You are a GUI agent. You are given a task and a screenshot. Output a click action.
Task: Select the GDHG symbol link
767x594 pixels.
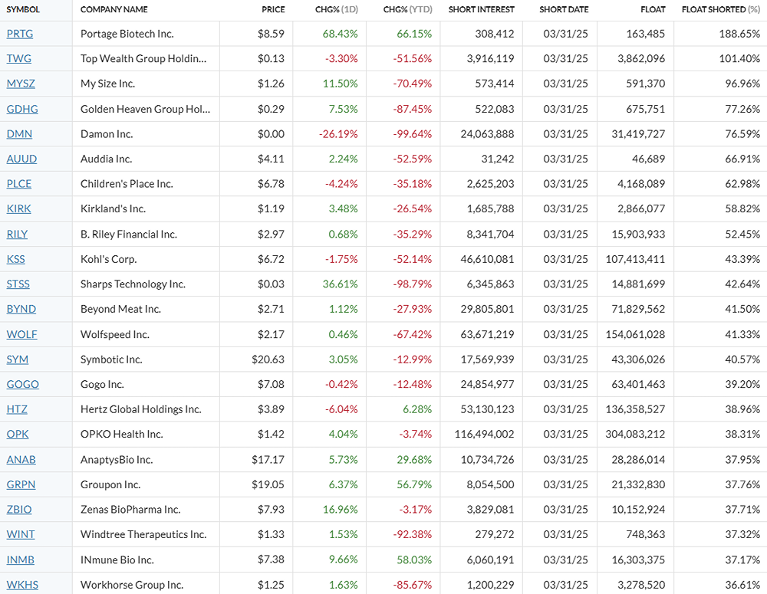[21, 109]
